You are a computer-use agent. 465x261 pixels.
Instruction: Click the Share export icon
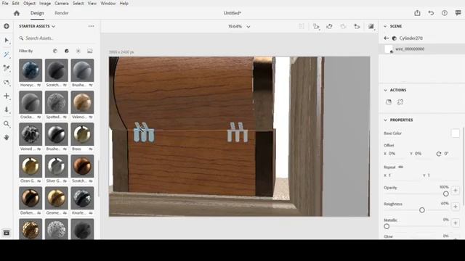point(417,13)
